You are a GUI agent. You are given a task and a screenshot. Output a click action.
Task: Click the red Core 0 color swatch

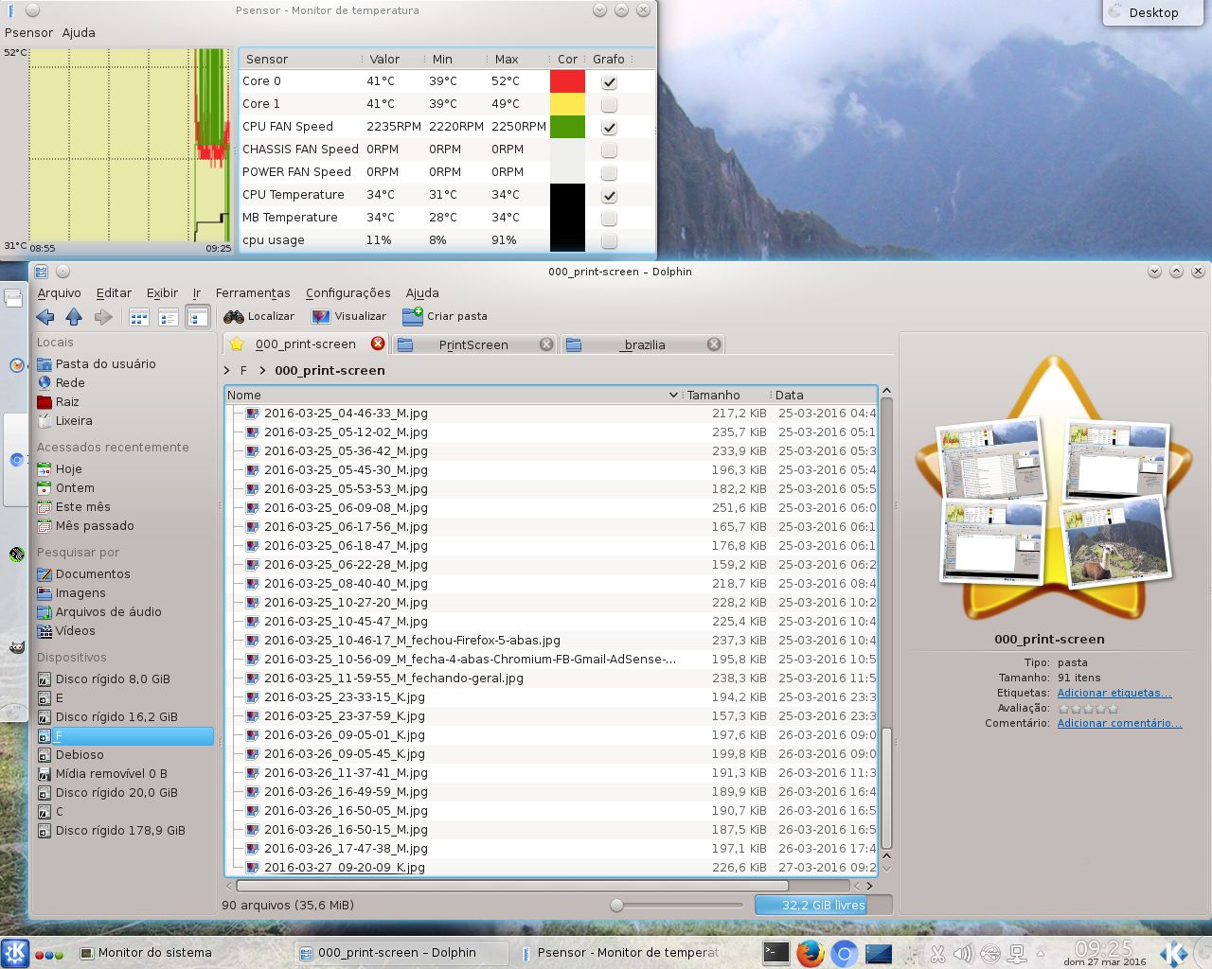(x=567, y=81)
